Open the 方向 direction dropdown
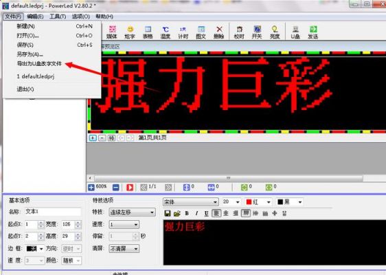The height and width of the screenshot is (275, 386). [x=71, y=249]
